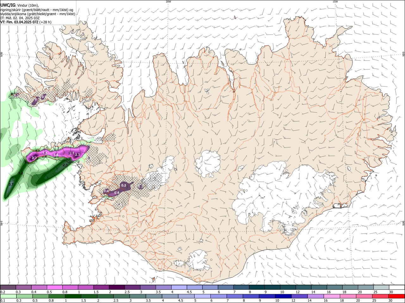Image resolution: width=405 pixels, height=303 pixels.
Task: Select the light gray upper swatch between 25 and 30
Action: (x=381, y=288)
